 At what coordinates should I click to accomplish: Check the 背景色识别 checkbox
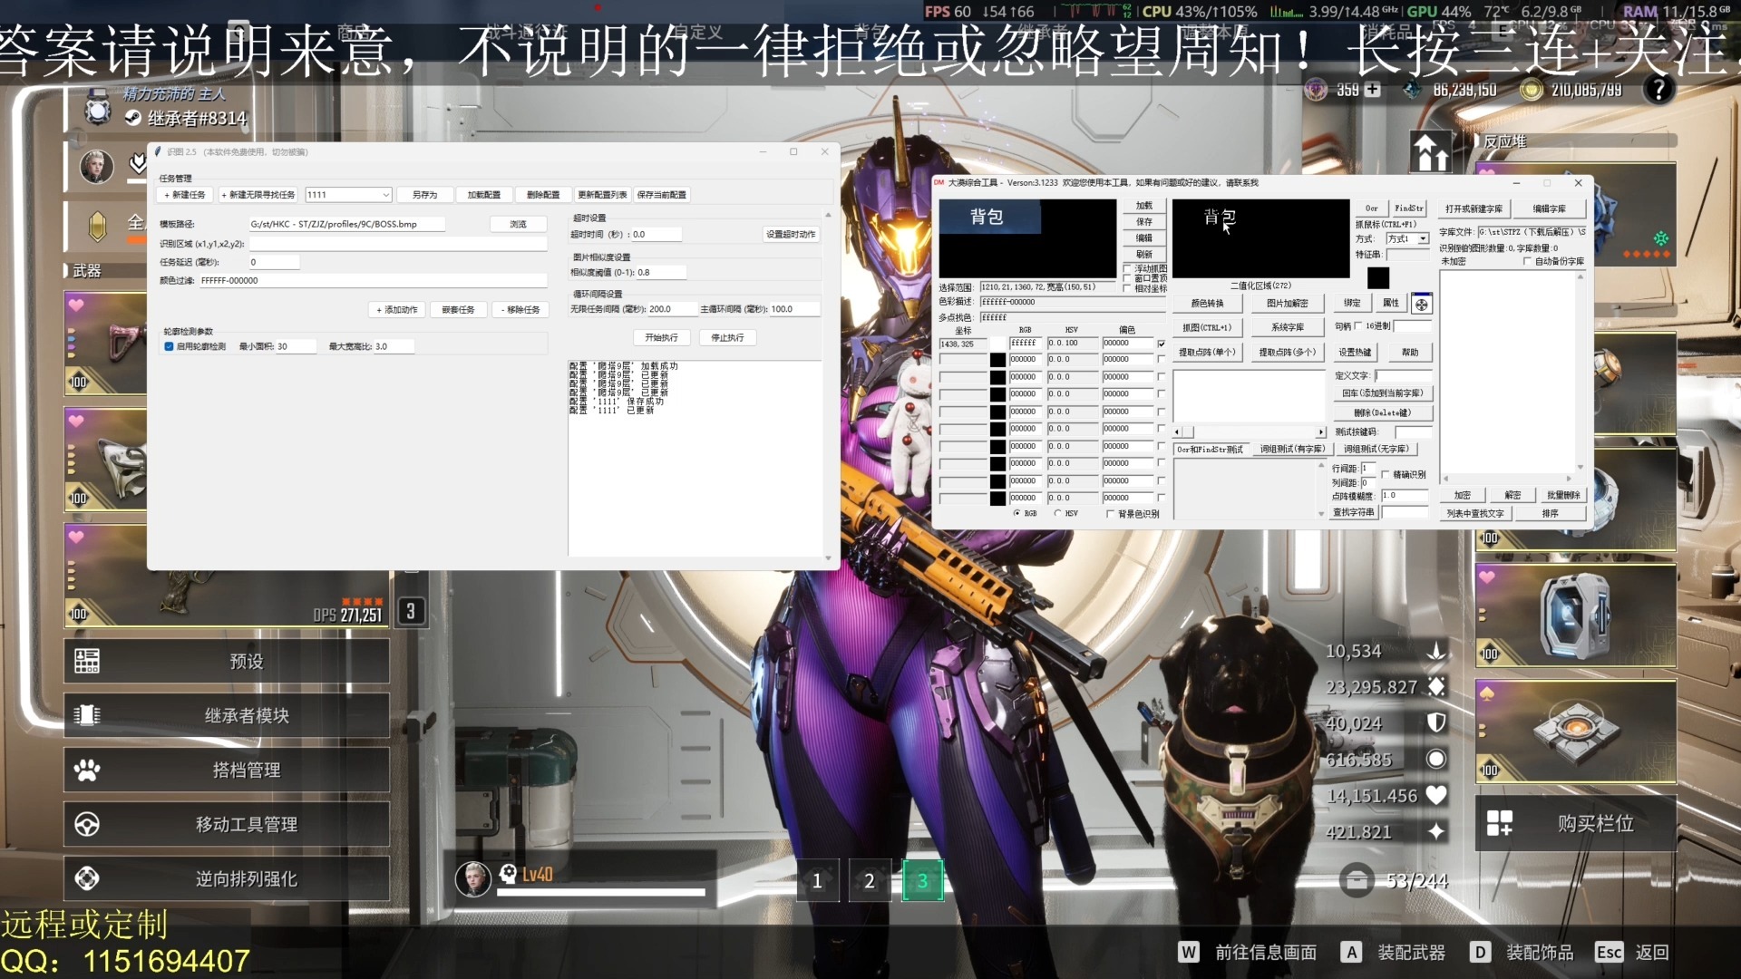tap(1110, 514)
